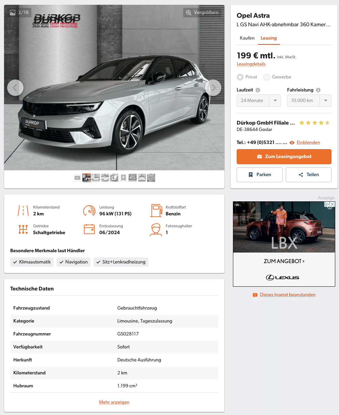The width and height of the screenshot is (339, 415).
Task: Click the Laufzeit info icon
Action: click(x=258, y=90)
